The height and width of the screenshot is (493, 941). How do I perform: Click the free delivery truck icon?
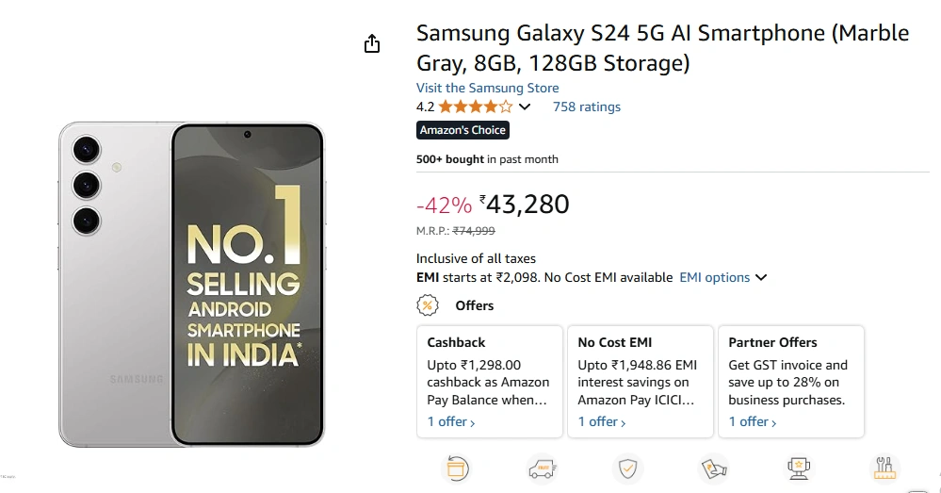[x=542, y=468]
